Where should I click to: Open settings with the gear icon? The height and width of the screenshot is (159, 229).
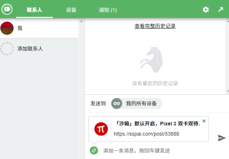(206, 10)
